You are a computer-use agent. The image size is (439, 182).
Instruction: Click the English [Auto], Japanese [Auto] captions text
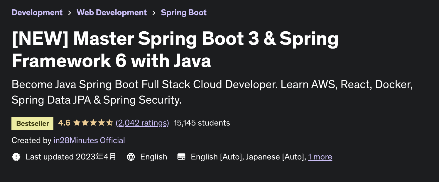tap(248, 157)
